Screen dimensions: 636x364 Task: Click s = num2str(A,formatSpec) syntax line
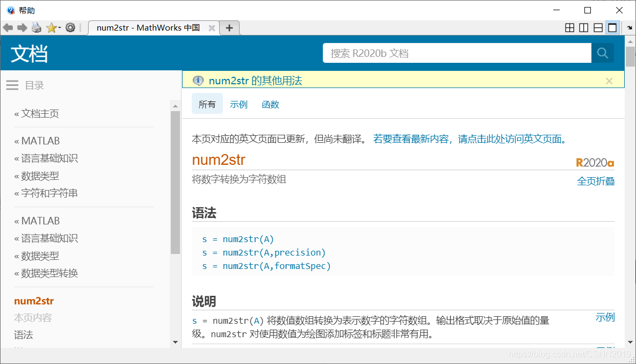pyautogui.click(x=266, y=266)
